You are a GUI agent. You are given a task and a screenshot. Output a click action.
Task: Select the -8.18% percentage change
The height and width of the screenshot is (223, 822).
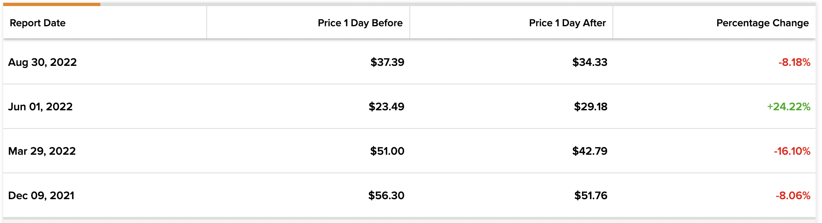pyautogui.click(x=794, y=62)
